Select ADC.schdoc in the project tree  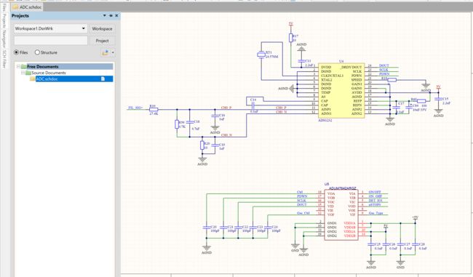pyautogui.click(x=47, y=79)
